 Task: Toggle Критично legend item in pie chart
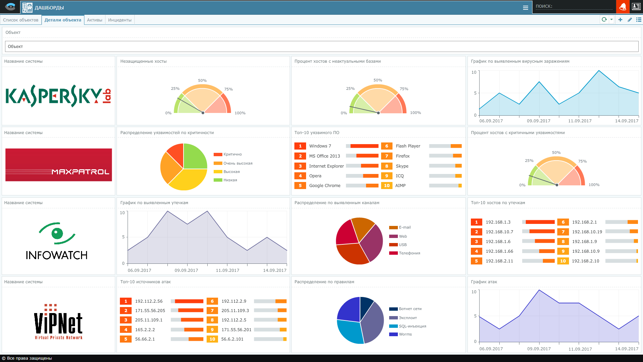pyautogui.click(x=232, y=155)
